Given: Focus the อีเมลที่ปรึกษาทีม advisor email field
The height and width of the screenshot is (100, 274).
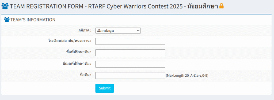Looking at the screenshot, I should [130, 64].
